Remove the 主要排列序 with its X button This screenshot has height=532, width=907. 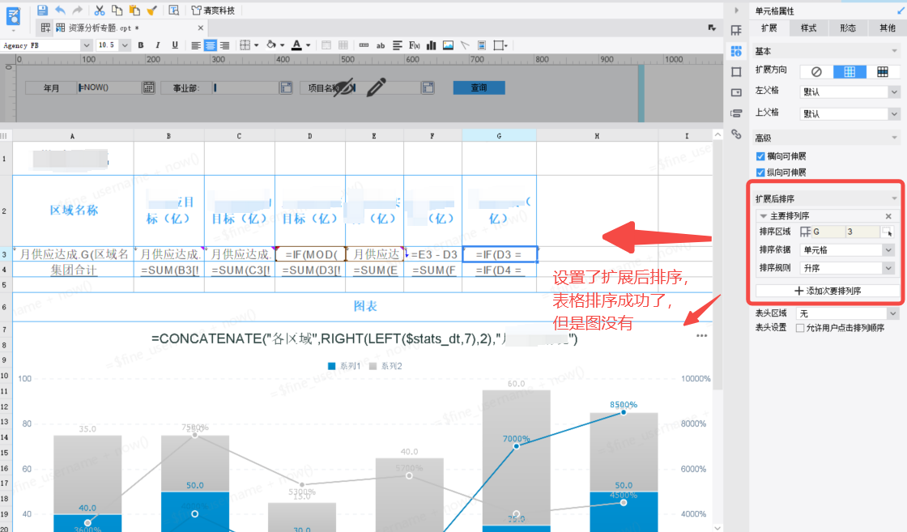pyautogui.click(x=888, y=215)
